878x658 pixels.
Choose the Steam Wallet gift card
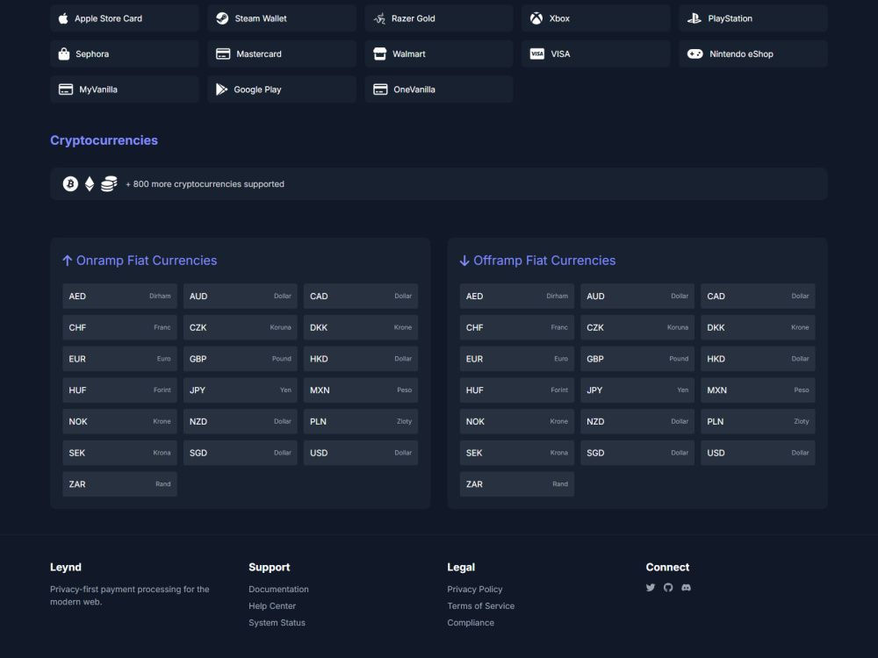click(282, 18)
